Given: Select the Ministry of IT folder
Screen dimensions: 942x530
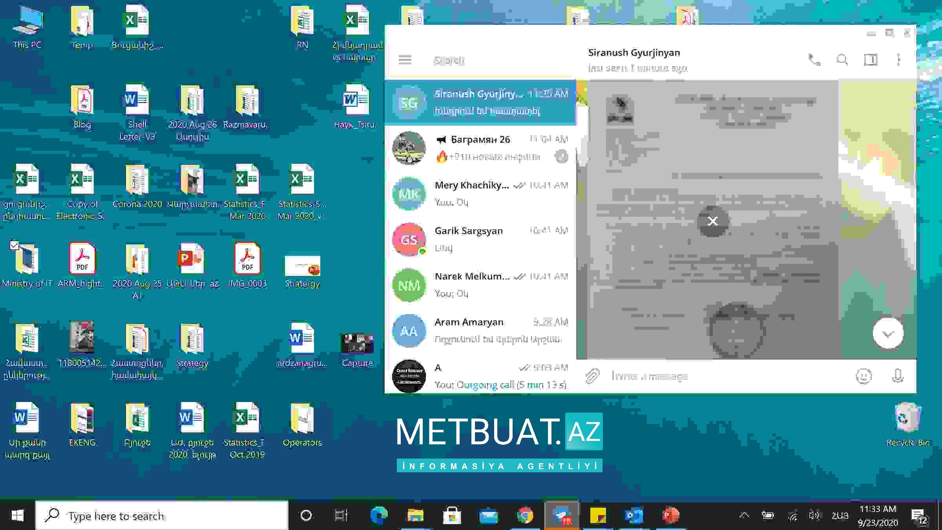Looking at the screenshot, I should tap(27, 266).
